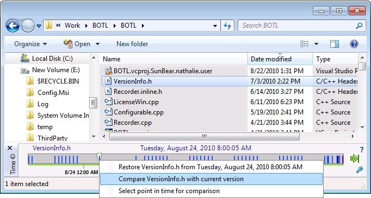The width and height of the screenshot is (371, 198).
Task: Click the LicenseWin.cpp C++ file icon
Action: click(x=108, y=102)
